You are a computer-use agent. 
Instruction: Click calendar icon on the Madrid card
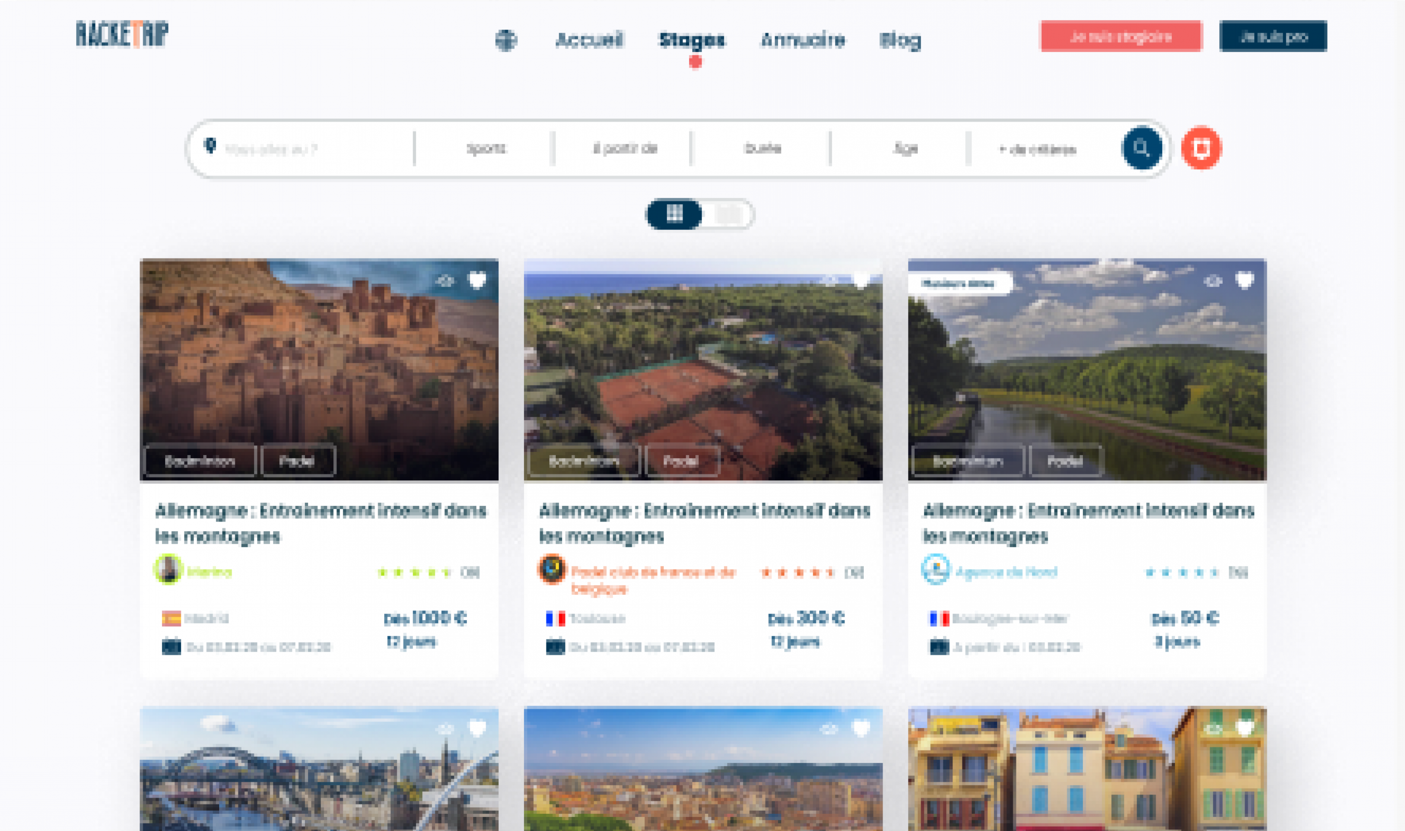[x=171, y=646]
